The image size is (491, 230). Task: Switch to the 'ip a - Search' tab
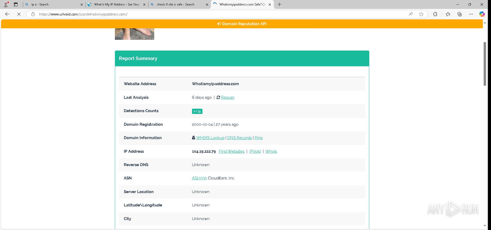(54, 4)
